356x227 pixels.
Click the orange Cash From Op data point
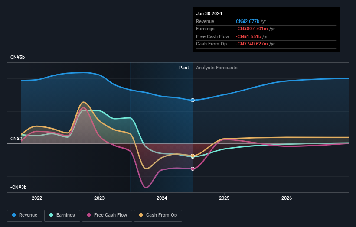[193, 156]
